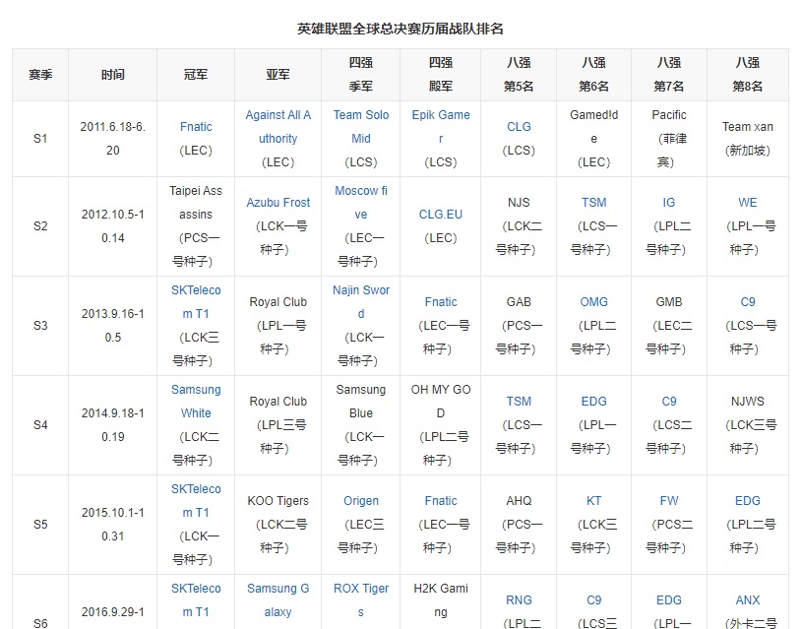Select the 时间 column header
This screenshot has width=801, height=629.
click(x=112, y=75)
